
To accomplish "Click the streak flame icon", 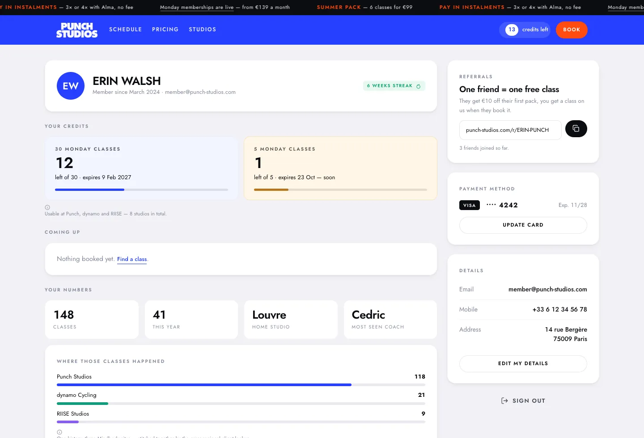I will (x=419, y=86).
